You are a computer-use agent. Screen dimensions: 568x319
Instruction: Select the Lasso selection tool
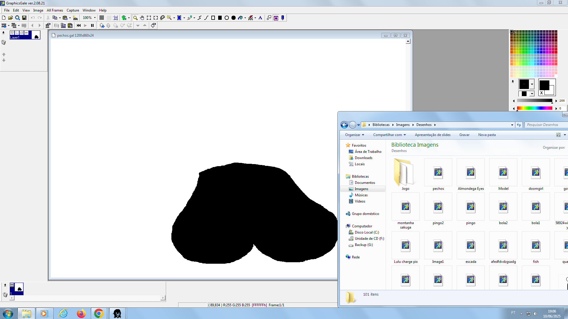(x=162, y=18)
